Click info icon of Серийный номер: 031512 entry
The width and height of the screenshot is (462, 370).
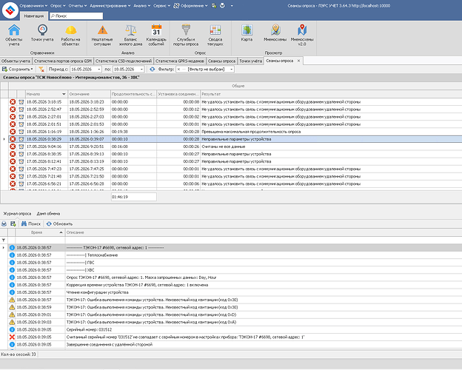click(12, 329)
